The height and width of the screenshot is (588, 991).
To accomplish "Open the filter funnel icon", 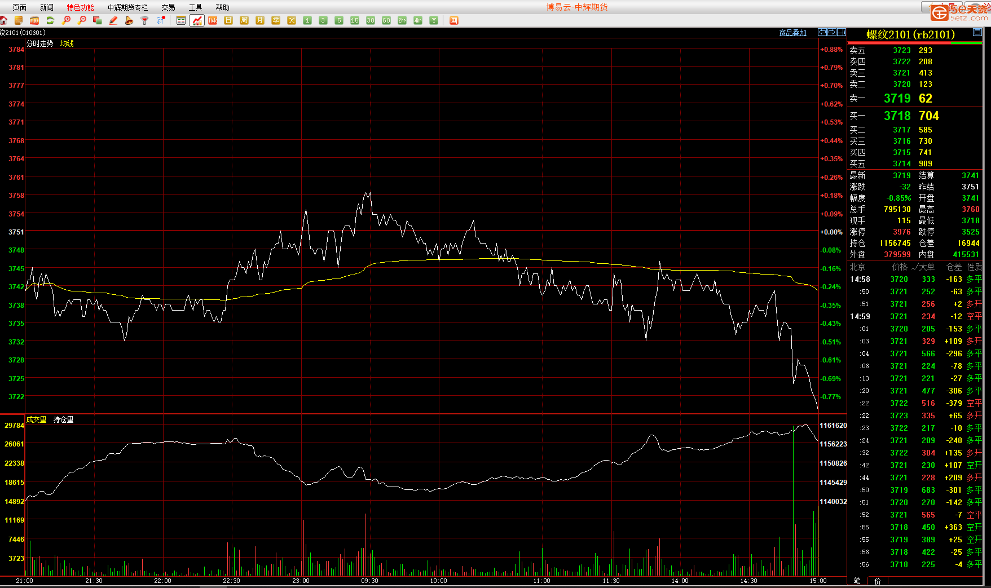I will pos(145,20).
